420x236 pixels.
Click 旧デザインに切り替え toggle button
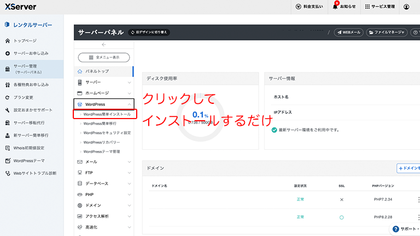[x=149, y=32]
